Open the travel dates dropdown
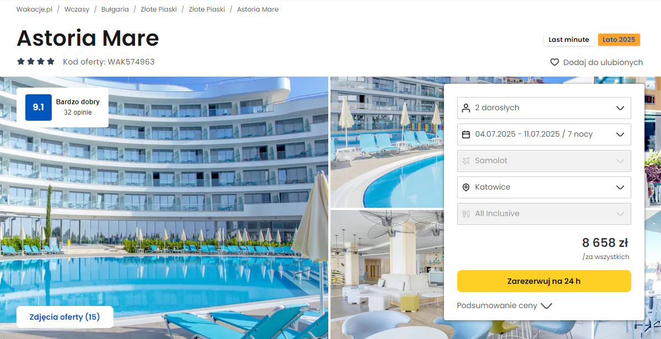Viewport: 661px width, 339px height. click(x=544, y=134)
